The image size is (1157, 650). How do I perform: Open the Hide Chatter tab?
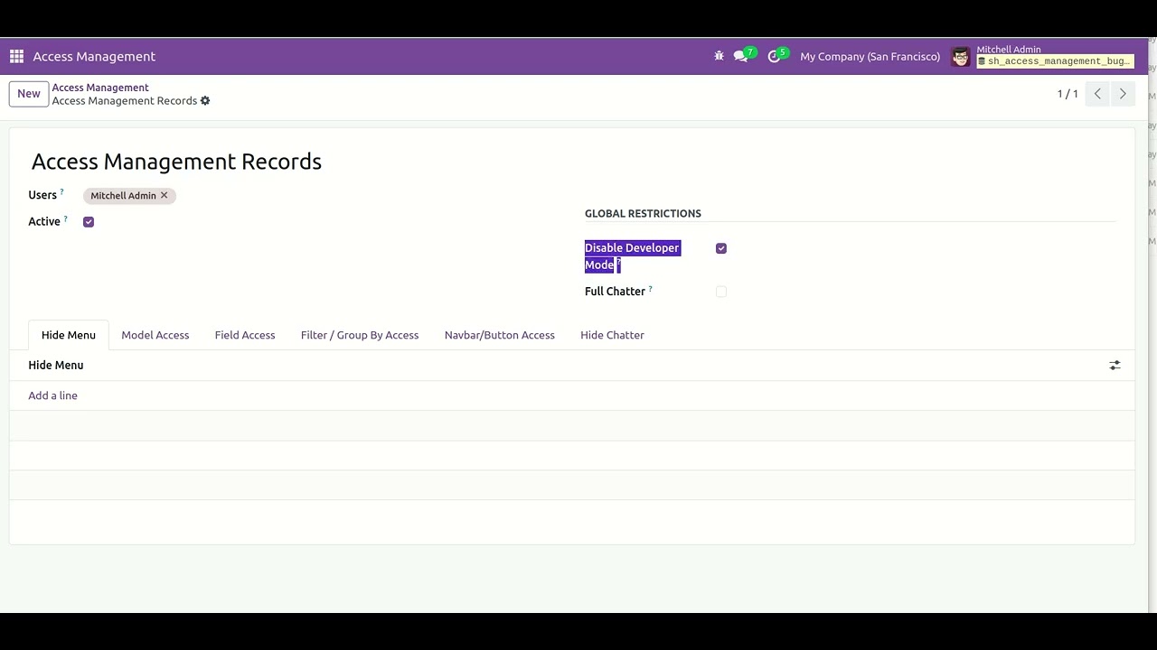click(x=612, y=335)
